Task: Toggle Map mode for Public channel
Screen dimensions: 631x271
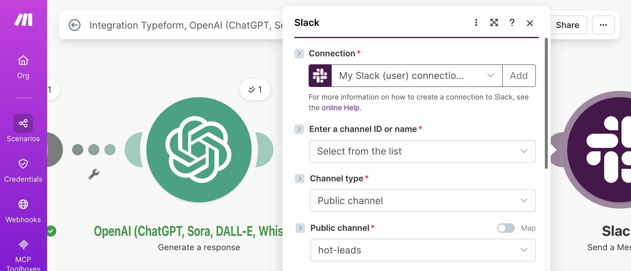Action: 506,228
